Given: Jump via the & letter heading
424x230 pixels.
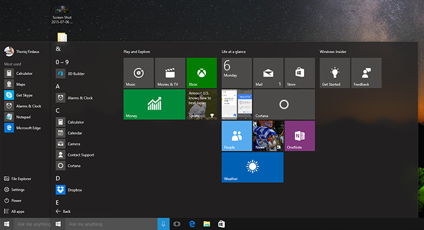Looking at the screenshot, I should (x=58, y=49).
